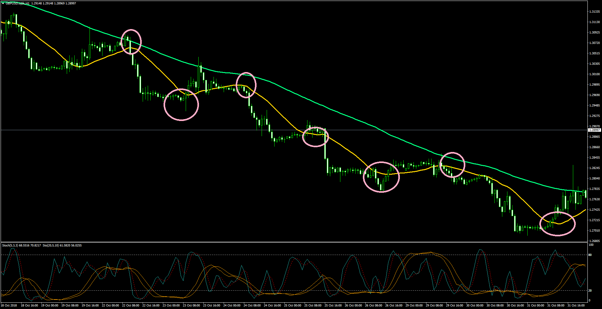Image resolution: width=602 pixels, height=309 pixels.
Task: Click the 1.27630 price axis label
Action: [x=594, y=199]
